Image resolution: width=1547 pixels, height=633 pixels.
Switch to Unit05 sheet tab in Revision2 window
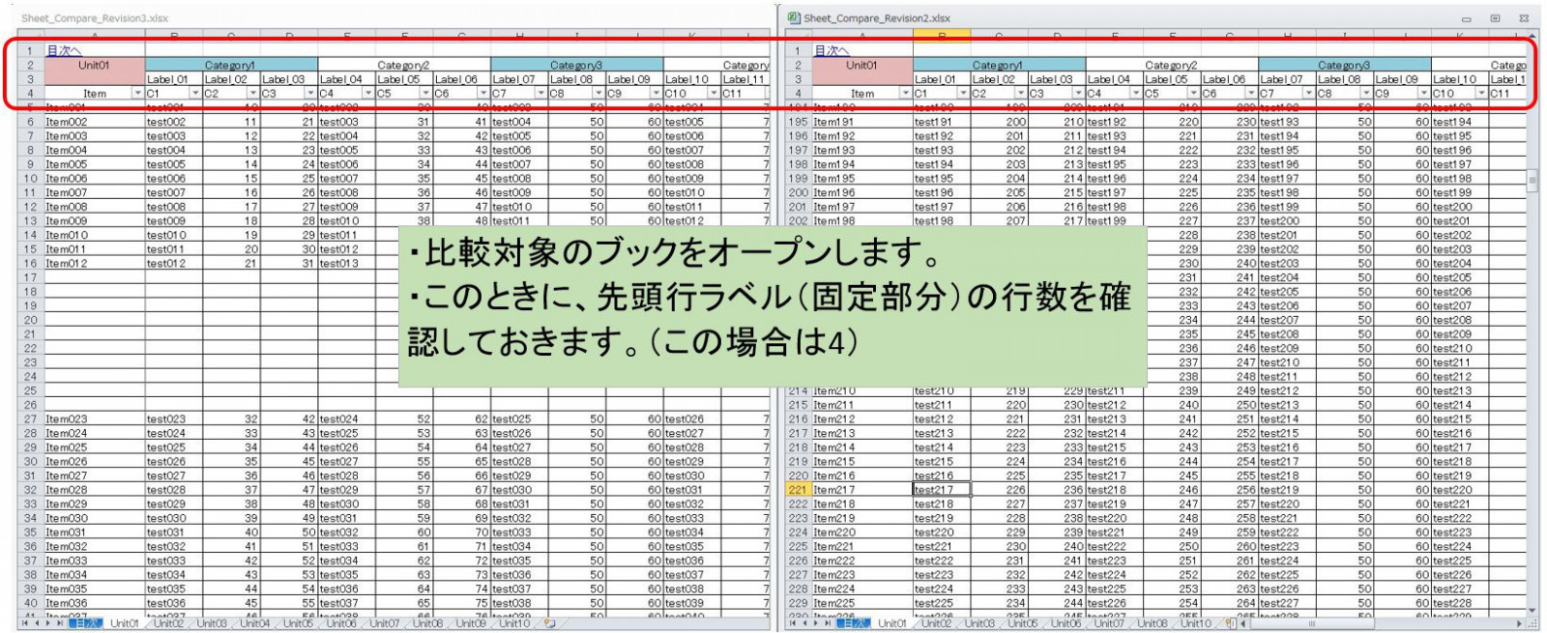tap(1022, 624)
